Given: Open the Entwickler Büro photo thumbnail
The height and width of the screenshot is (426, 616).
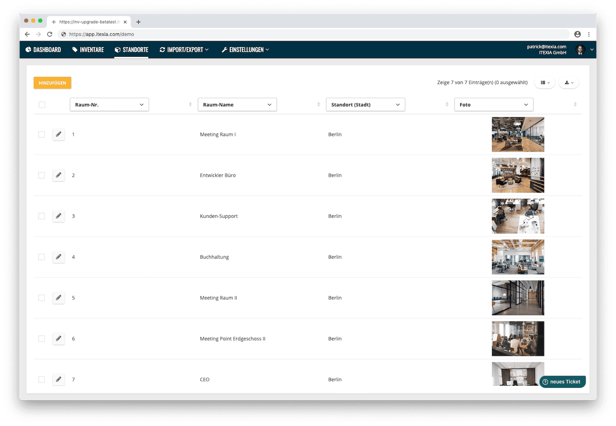Looking at the screenshot, I should 518,175.
